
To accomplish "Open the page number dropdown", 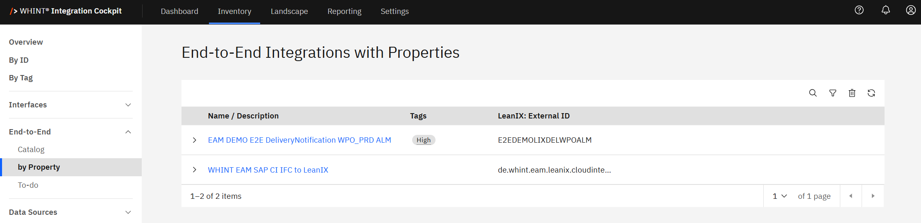I will 780,196.
